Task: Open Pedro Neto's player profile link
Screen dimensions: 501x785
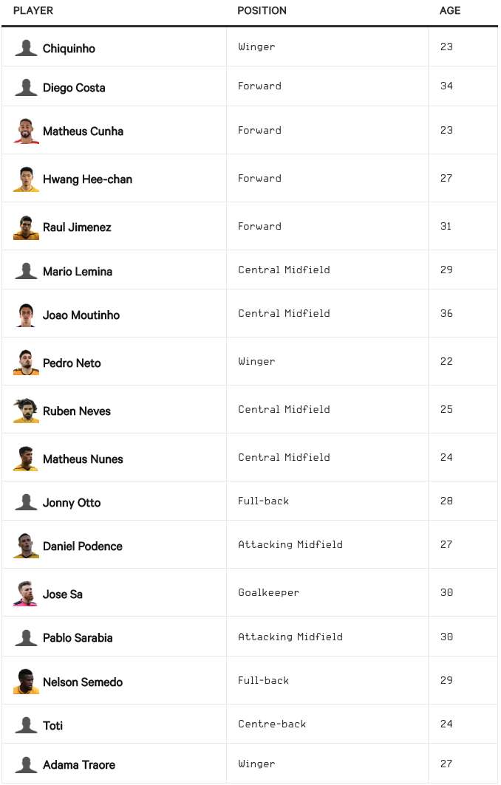Action: click(x=72, y=363)
